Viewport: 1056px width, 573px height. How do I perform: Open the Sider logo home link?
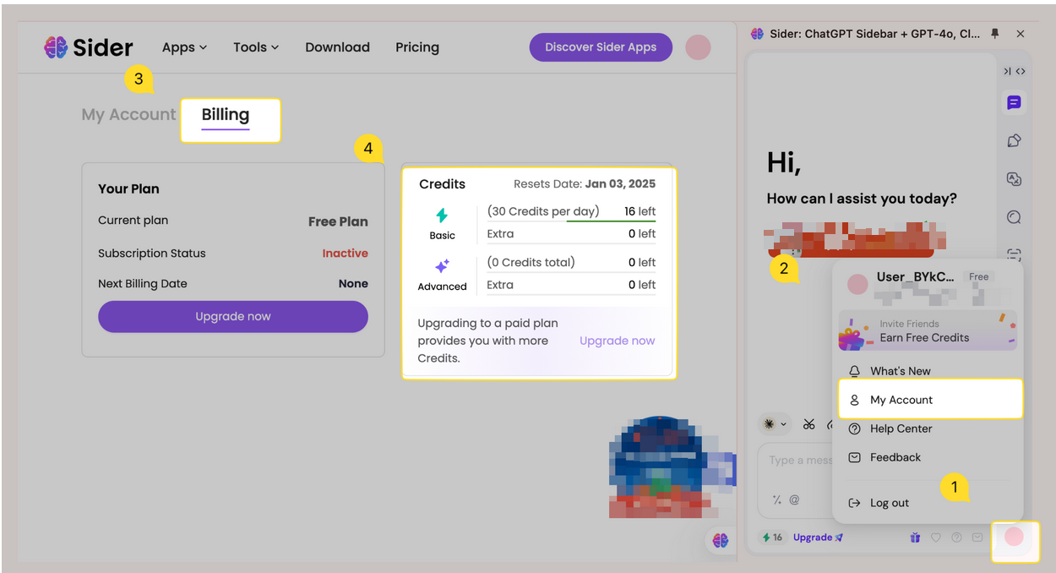[89, 47]
